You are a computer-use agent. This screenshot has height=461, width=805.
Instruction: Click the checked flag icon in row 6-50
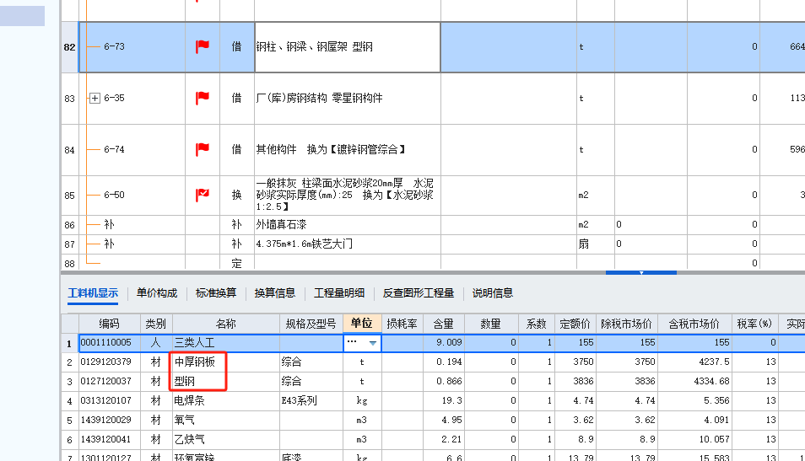[203, 195]
